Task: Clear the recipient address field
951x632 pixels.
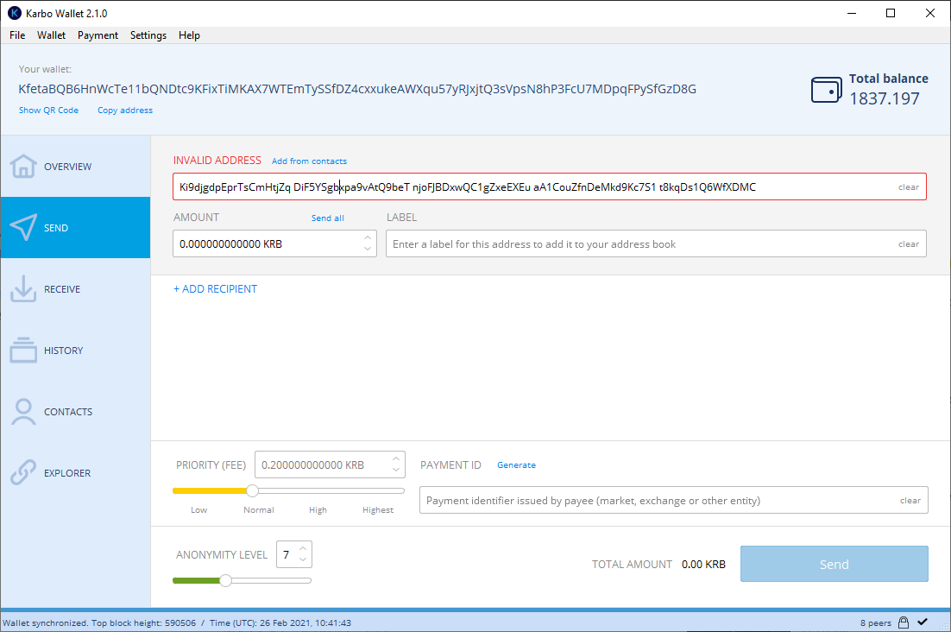Action: click(x=908, y=187)
